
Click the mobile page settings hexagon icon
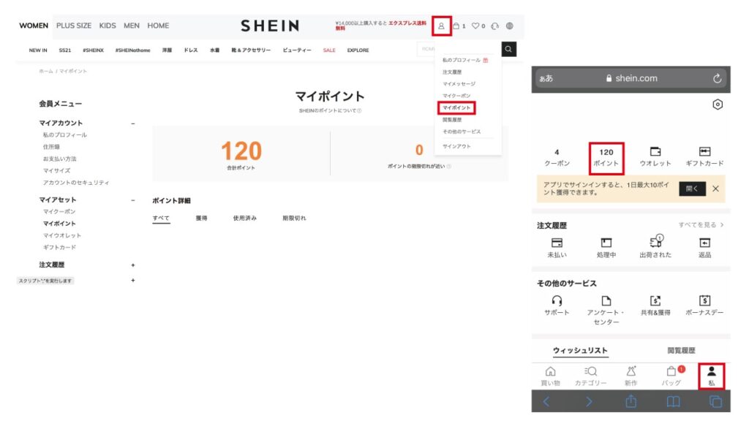pyautogui.click(x=718, y=105)
